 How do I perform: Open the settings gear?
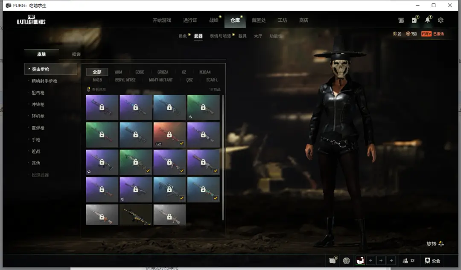point(441,20)
